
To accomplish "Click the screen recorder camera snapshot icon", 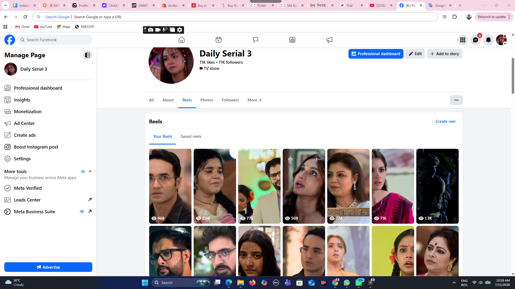I will coord(151,30).
